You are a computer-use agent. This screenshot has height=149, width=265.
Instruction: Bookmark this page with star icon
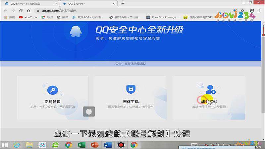[242, 11]
